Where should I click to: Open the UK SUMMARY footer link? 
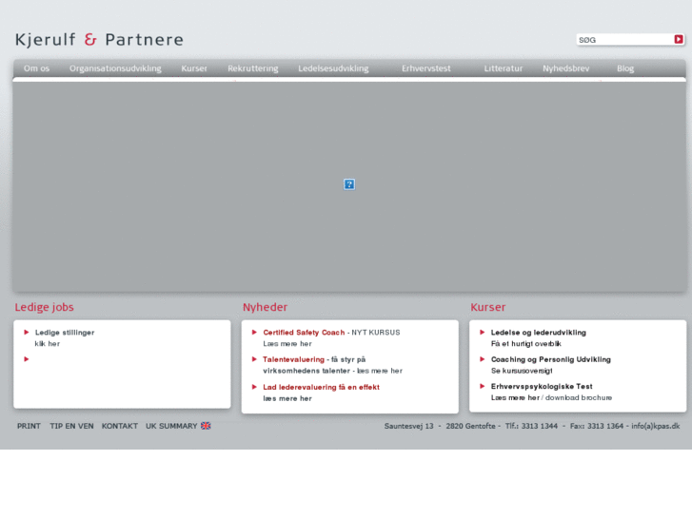coord(171,426)
